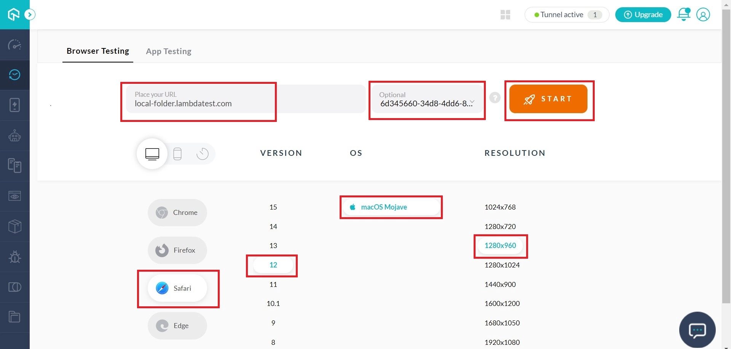Open the lightning bolt device sidebar icon

point(14,105)
